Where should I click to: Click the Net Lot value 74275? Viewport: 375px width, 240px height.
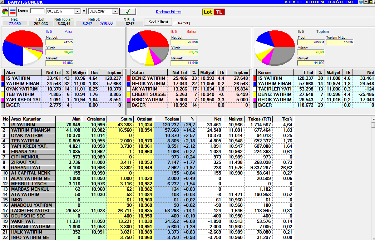click(x=59, y=42)
